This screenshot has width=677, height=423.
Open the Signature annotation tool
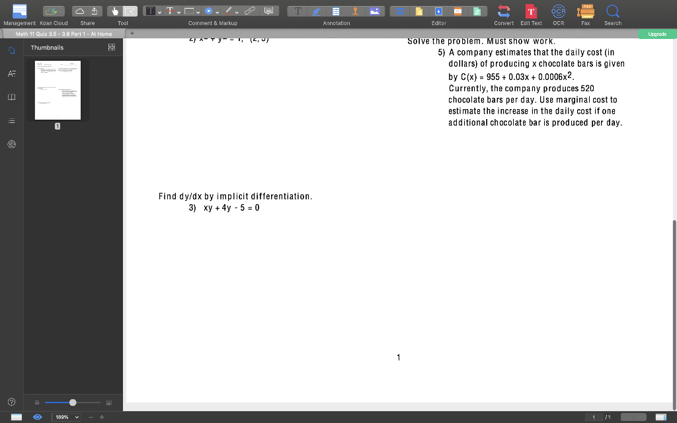(x=315, y=11)
